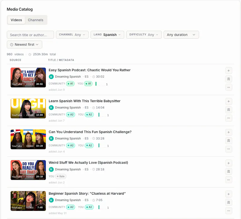Bookmark 'Weird Stuff We Actually Love' video
The image size is (241, 219).
click(x=229, y=171)
